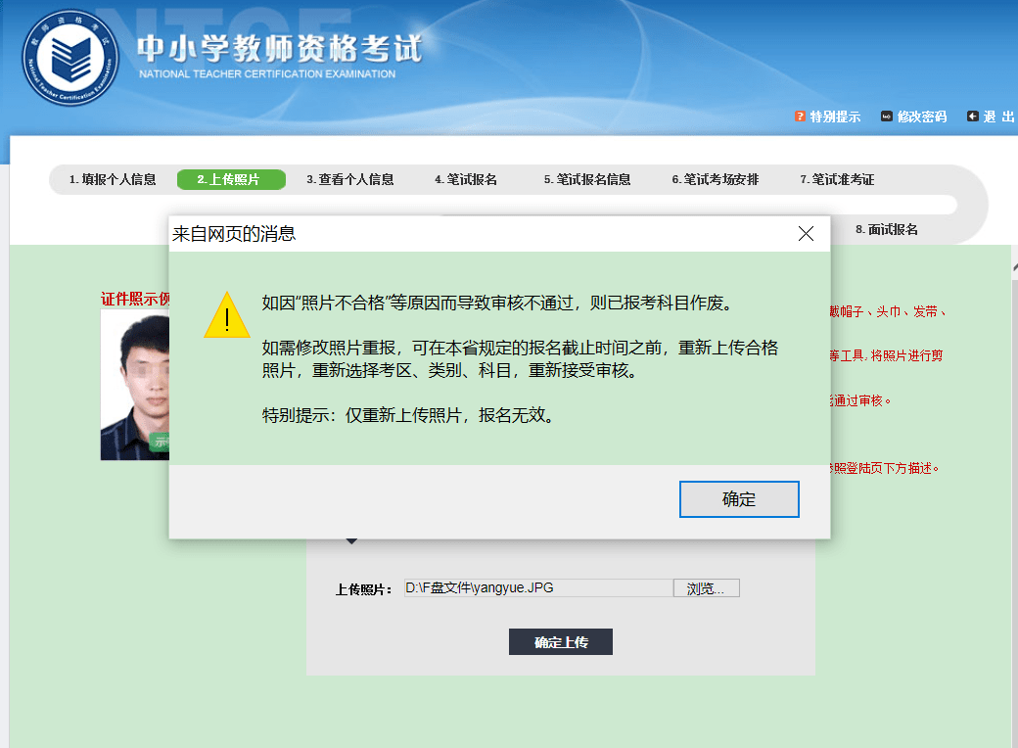The height and width of the screenshot is (748, 1018).
Task: Click the dialog text 特别提示:仅重新上传照片,报名无效。
Action: click(410, 415)
